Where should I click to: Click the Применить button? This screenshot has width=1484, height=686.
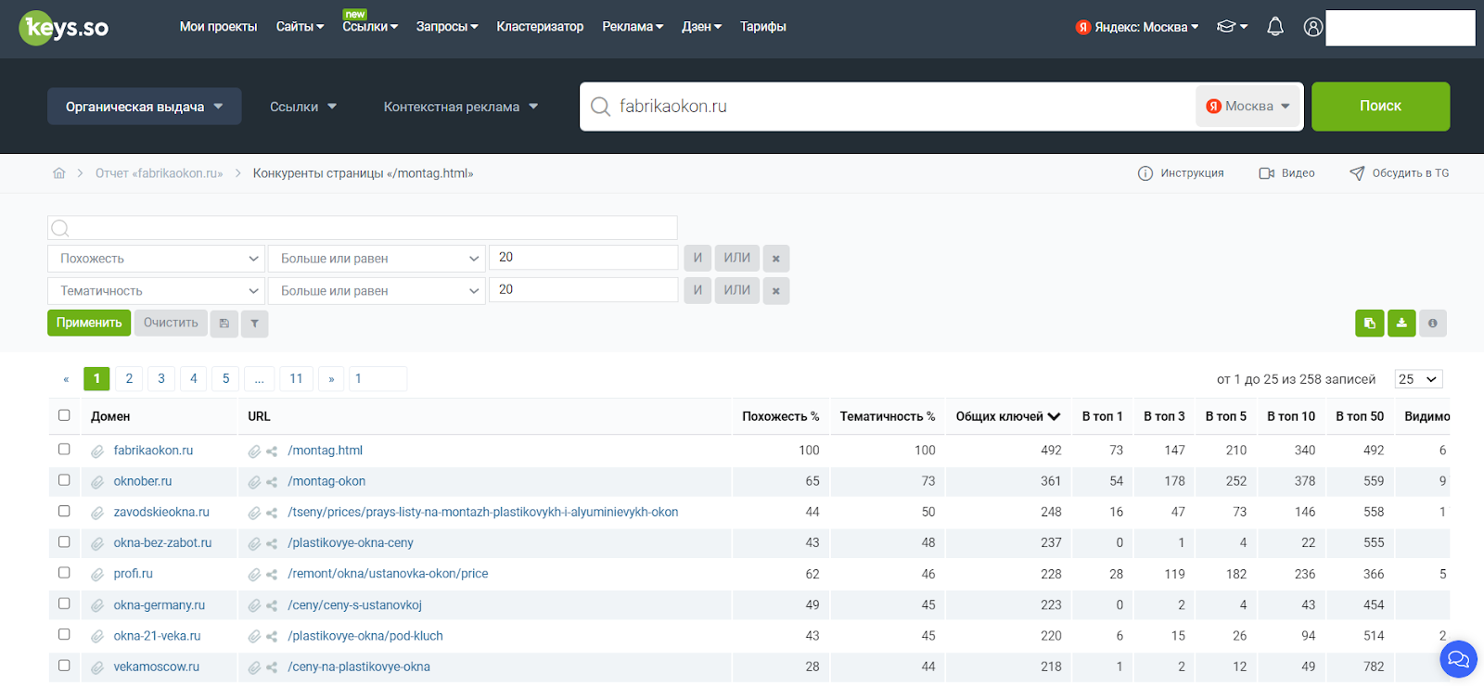(89, 324)
